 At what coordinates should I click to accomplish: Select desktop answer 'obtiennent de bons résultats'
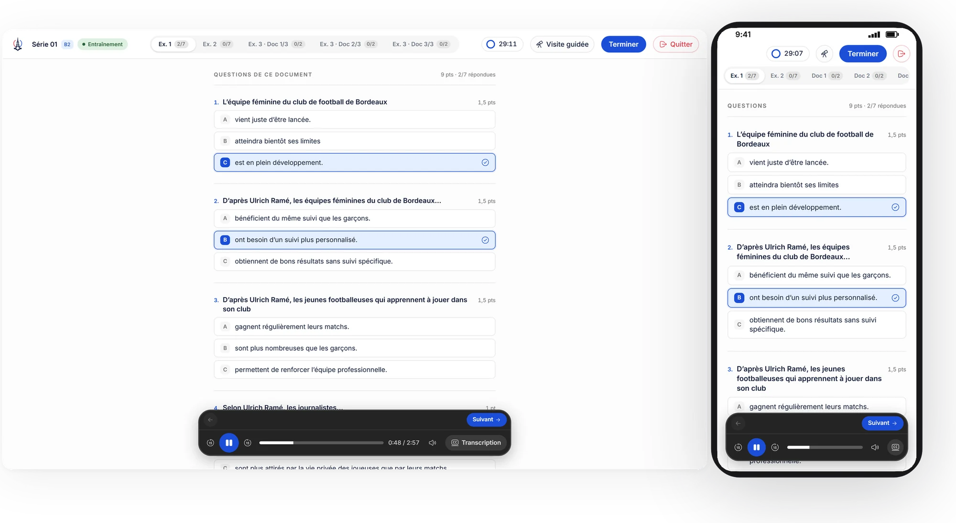click(354, 261)
